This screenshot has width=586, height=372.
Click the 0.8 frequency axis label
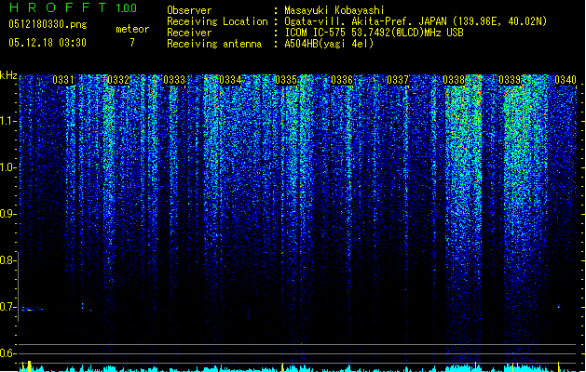(x=7, y=260)
